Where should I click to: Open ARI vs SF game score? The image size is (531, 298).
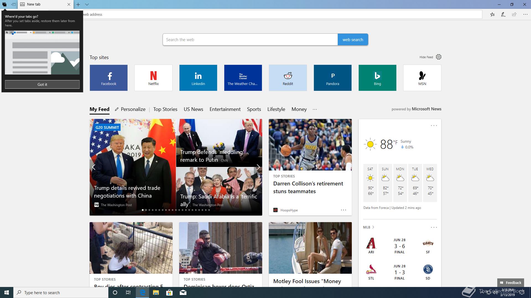pyautogui.click(x=399, y=246)
